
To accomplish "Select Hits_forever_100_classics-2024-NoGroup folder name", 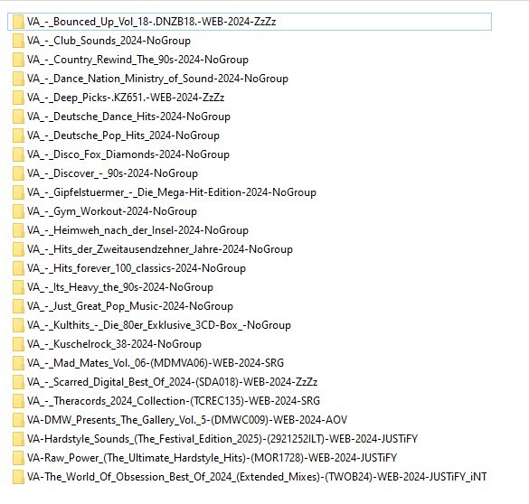I will 137,268.
